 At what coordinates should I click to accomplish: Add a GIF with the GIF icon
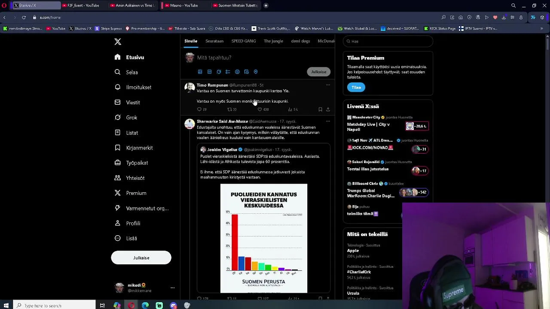(x=209, y=72)
